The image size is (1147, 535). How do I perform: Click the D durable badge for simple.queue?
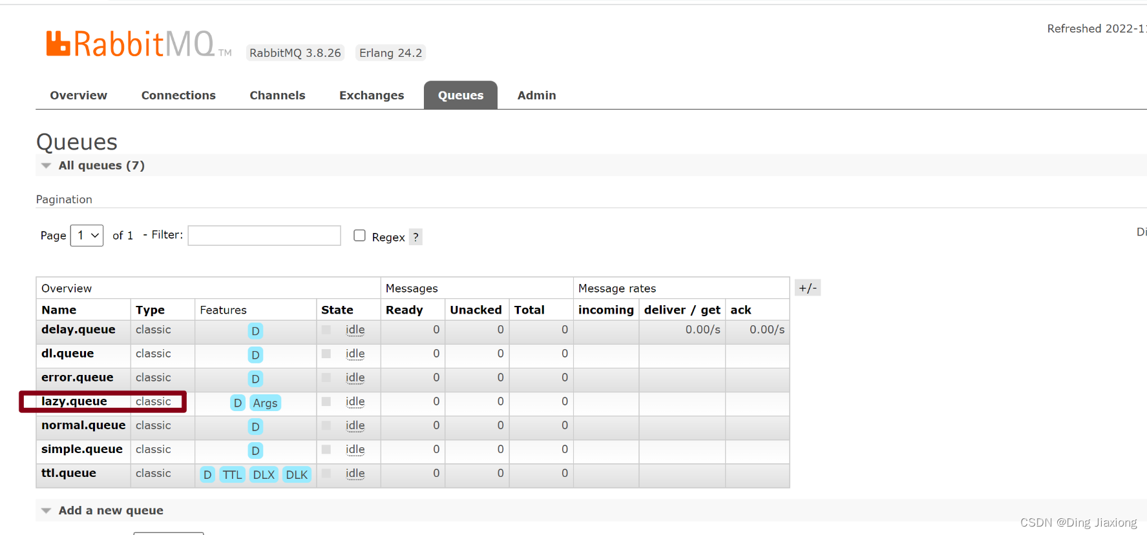tap(255, 450)
